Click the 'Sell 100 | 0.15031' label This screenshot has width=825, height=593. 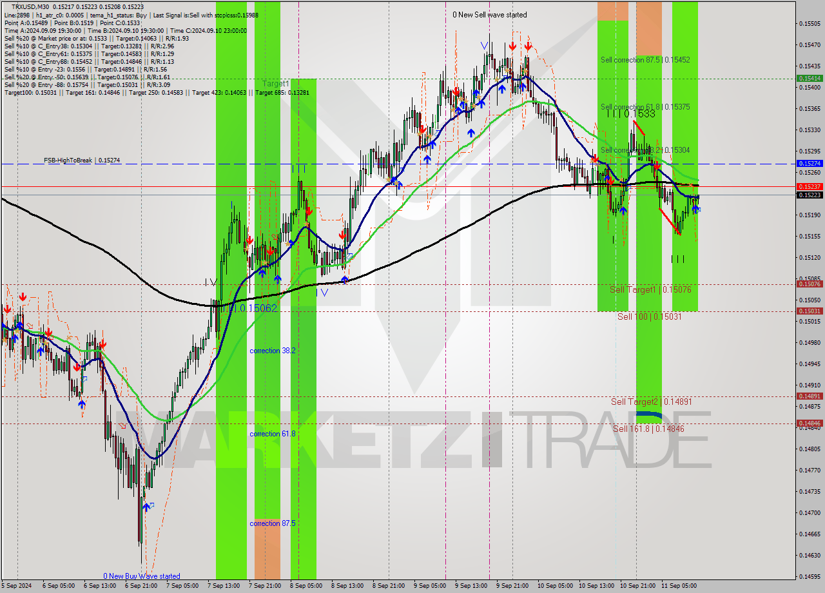(650, 316)
